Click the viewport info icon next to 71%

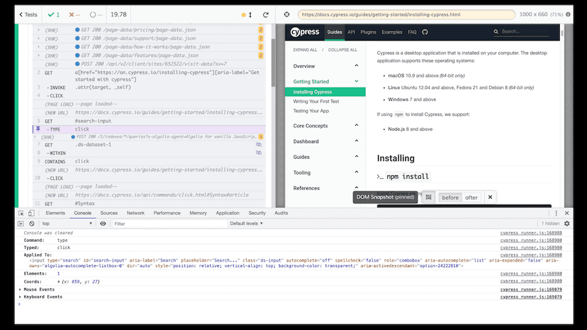click(568, 15)
